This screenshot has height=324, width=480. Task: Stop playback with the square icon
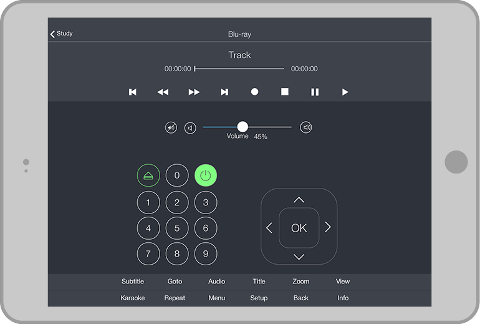click(x=285, y=92)
